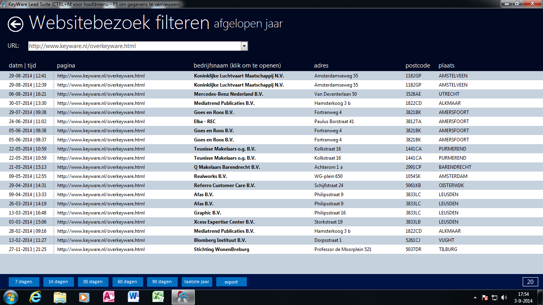The height and width of the screenshot is (305, 543).
Task: Open Microsoft Access from the taskbar
Action: (109, 297)
